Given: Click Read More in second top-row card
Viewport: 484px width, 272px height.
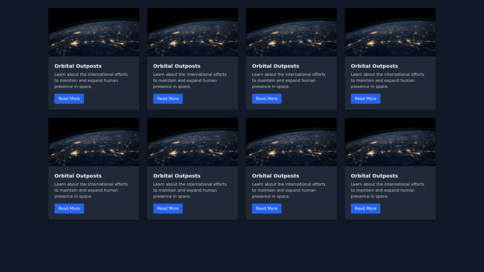Looking at the screenshot, I should click(168, 99).
